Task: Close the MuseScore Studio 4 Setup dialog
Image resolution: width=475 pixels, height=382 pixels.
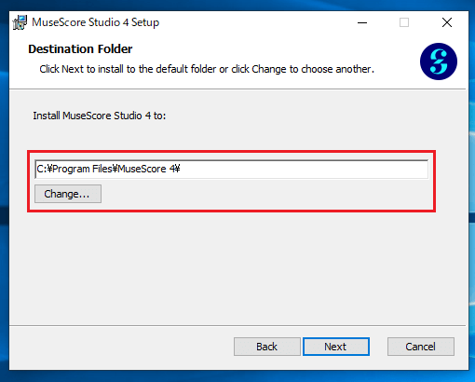Action: pos(447,22)
